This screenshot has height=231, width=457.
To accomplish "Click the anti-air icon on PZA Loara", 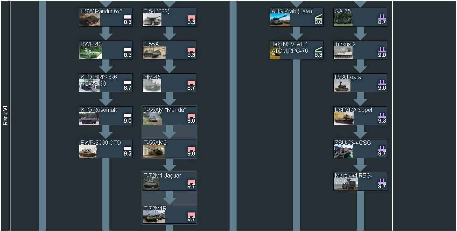I will [x=382, y=82].
